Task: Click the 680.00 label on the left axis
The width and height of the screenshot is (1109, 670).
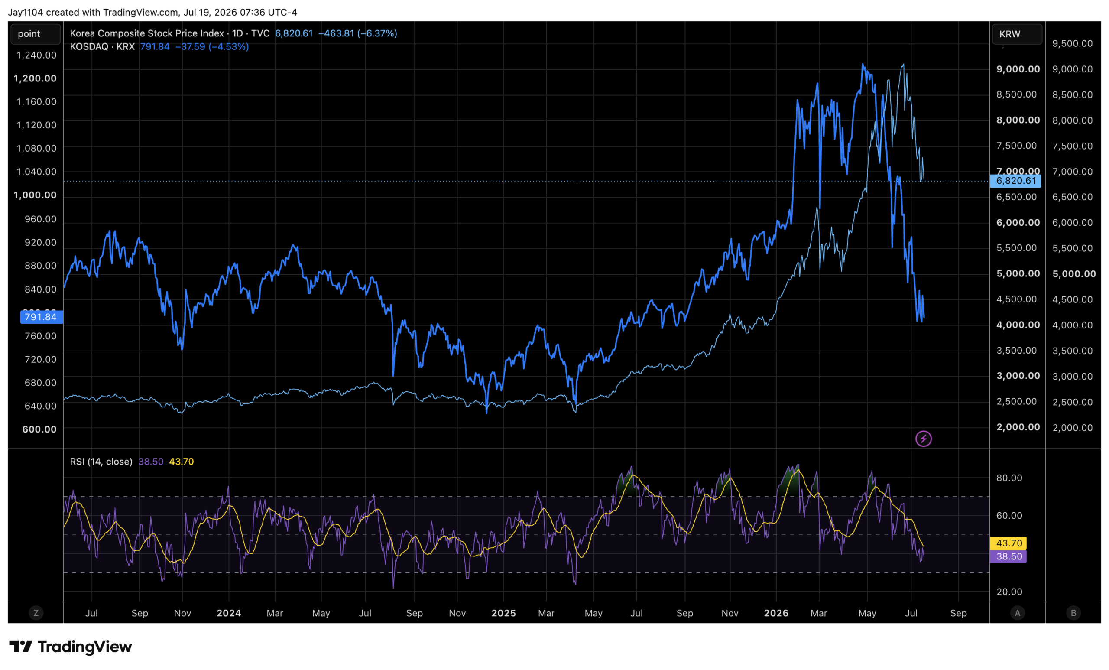Action: [x=41, y=383]
